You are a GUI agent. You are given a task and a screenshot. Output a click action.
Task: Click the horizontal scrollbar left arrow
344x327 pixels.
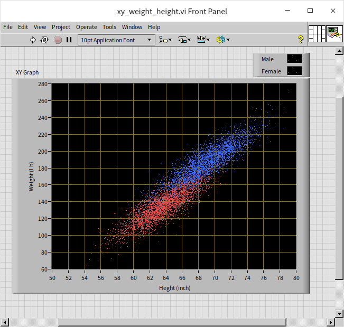pyautogui.click(x=5, y=322)
